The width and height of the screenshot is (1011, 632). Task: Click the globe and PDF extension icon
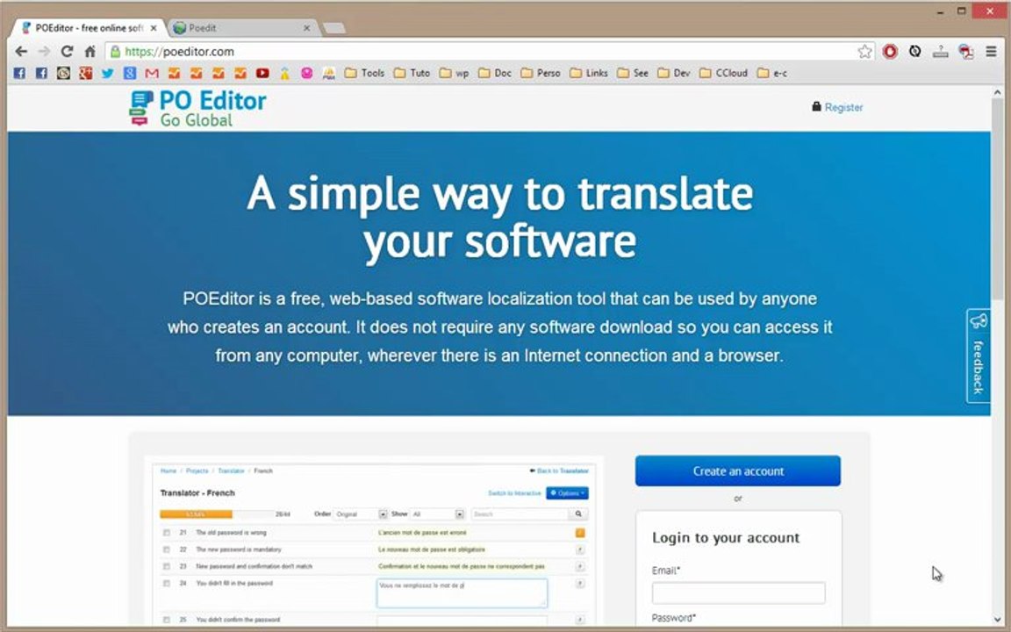966,52
